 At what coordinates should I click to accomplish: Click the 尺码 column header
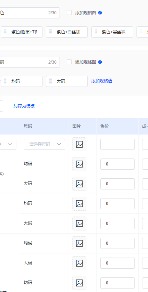pos(28,126)
